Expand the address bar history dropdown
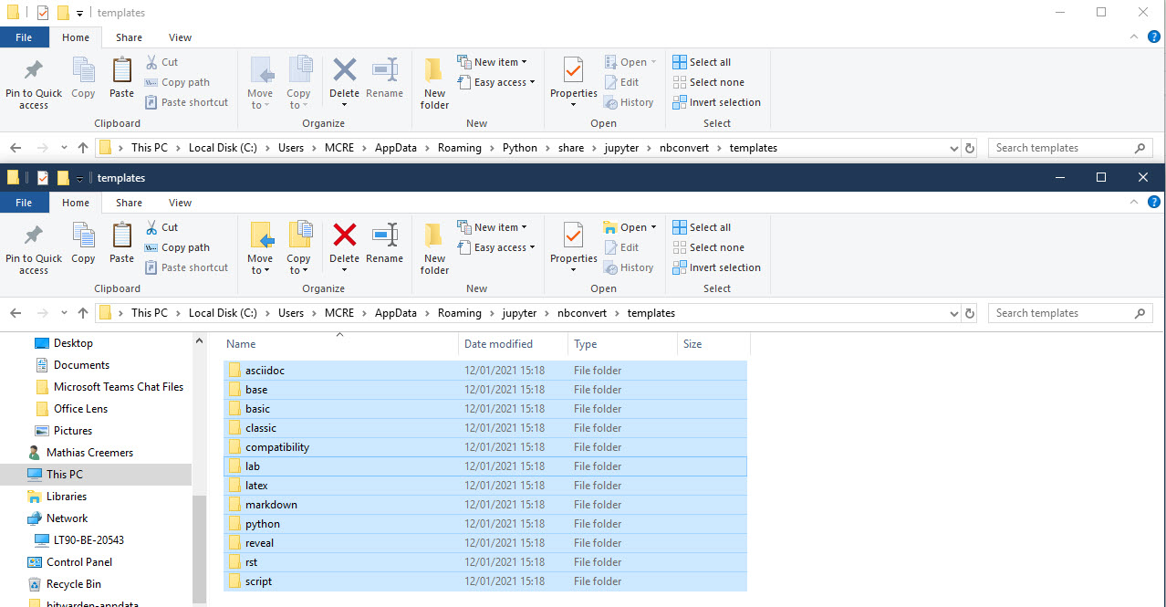Screen dimensions: 1166x607 953,312
